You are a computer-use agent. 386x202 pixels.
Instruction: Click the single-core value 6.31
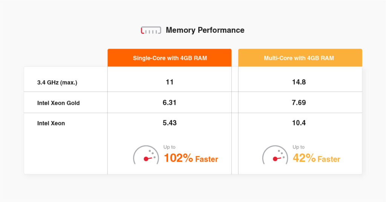[170, 103]
